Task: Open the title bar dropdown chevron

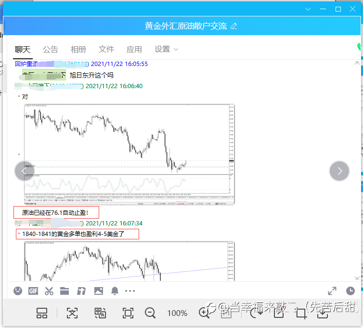Action: click(x=308, y=9)
